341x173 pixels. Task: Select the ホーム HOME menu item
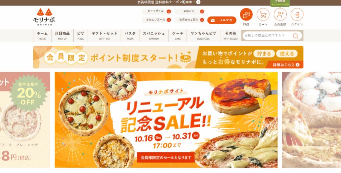coord(42,36)
